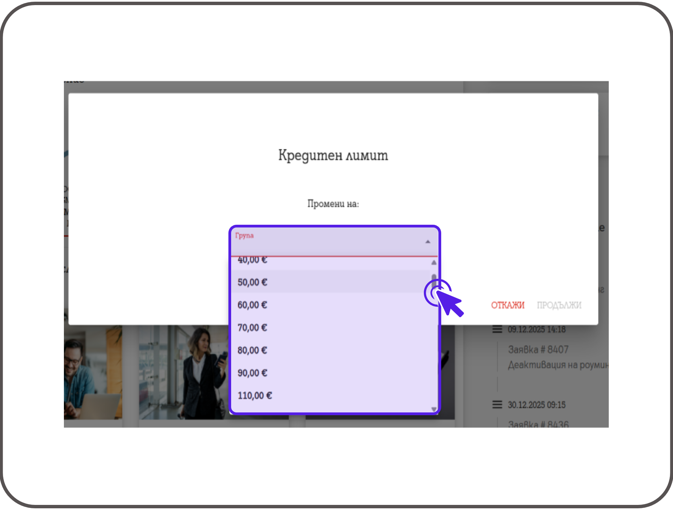Open Заявка # 8407 entry
The width and height of the screenshot is (673, 510).
click(x=538, y=350)
